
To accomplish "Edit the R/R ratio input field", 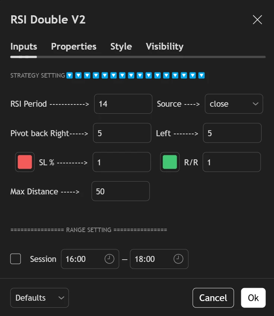I will [x=232, y=162].
